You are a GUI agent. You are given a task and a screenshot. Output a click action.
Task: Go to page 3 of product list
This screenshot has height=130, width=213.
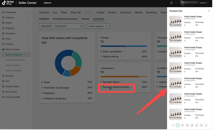(187, 125)
